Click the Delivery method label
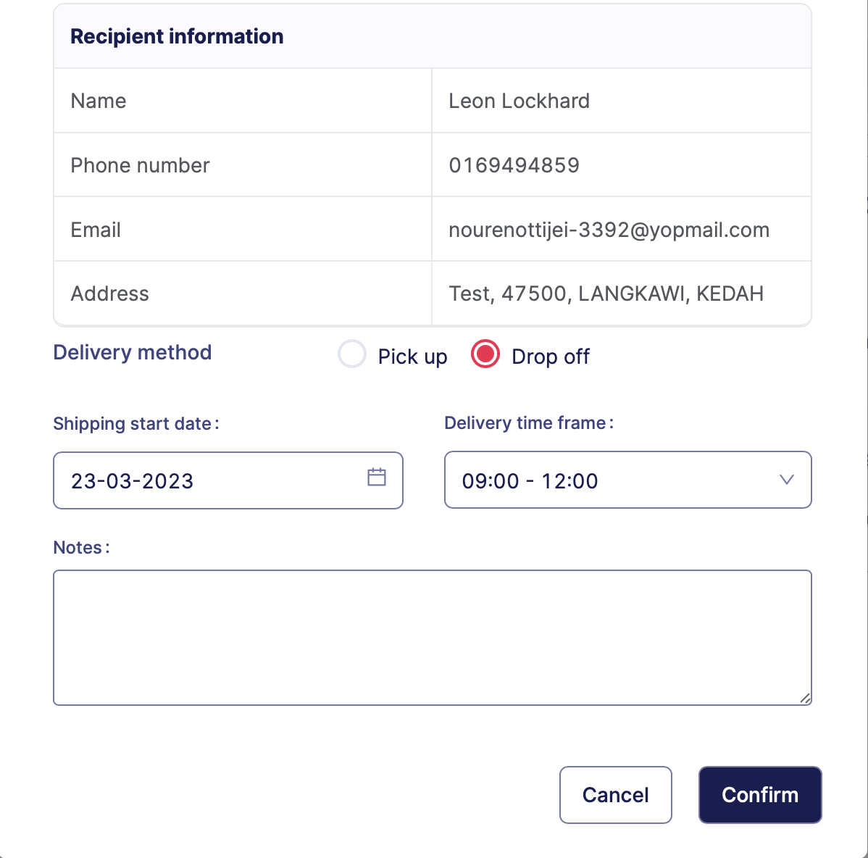This screenshot has width=868, height=858. pos(133,352)
